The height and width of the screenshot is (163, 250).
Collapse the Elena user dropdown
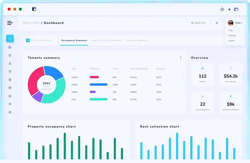click(x=242, y=23)
